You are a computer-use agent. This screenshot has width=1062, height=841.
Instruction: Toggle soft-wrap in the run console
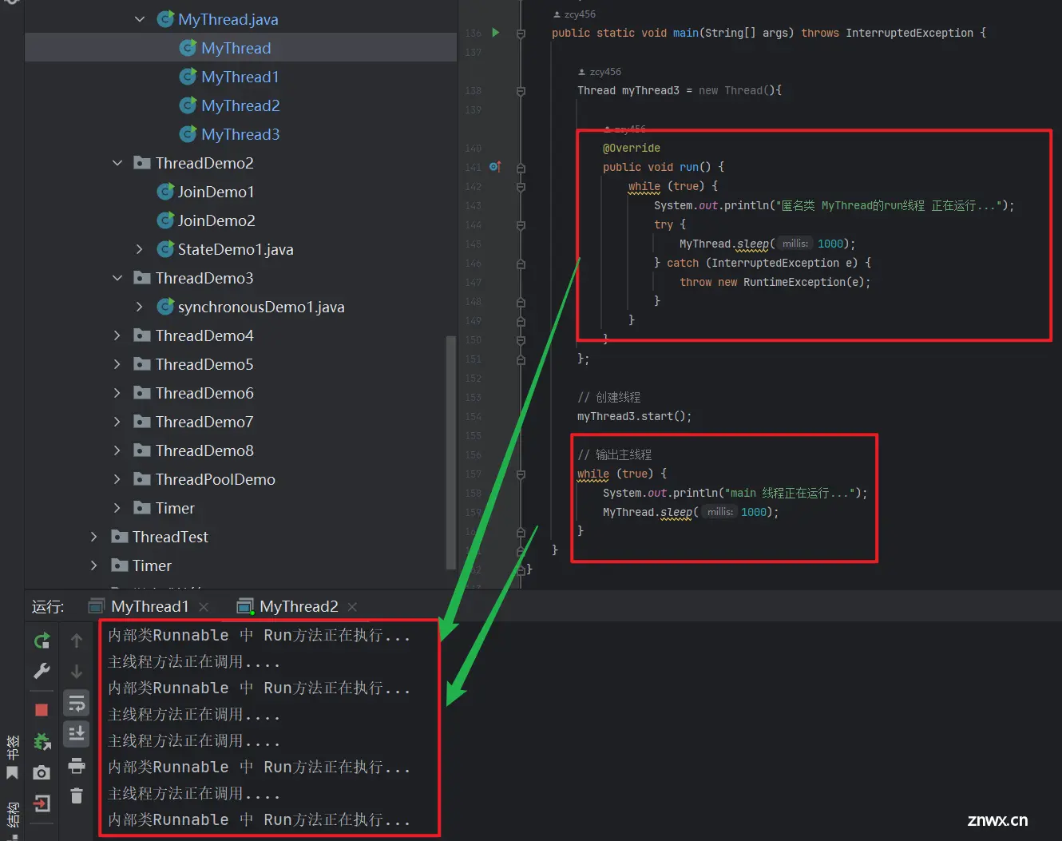click(x=77, y=704)
